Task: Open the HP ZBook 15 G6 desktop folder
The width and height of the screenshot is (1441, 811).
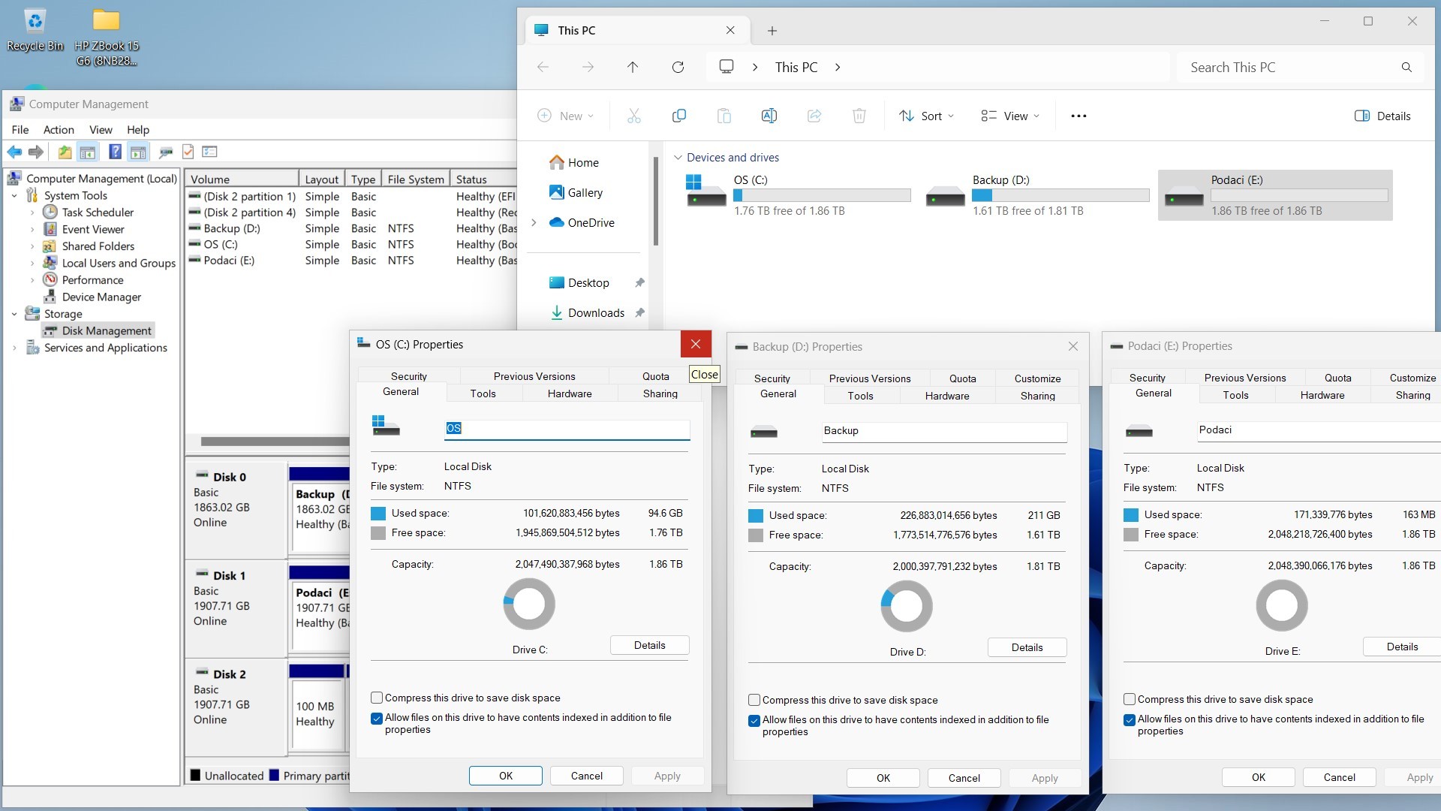Action: tap(107, 37)
